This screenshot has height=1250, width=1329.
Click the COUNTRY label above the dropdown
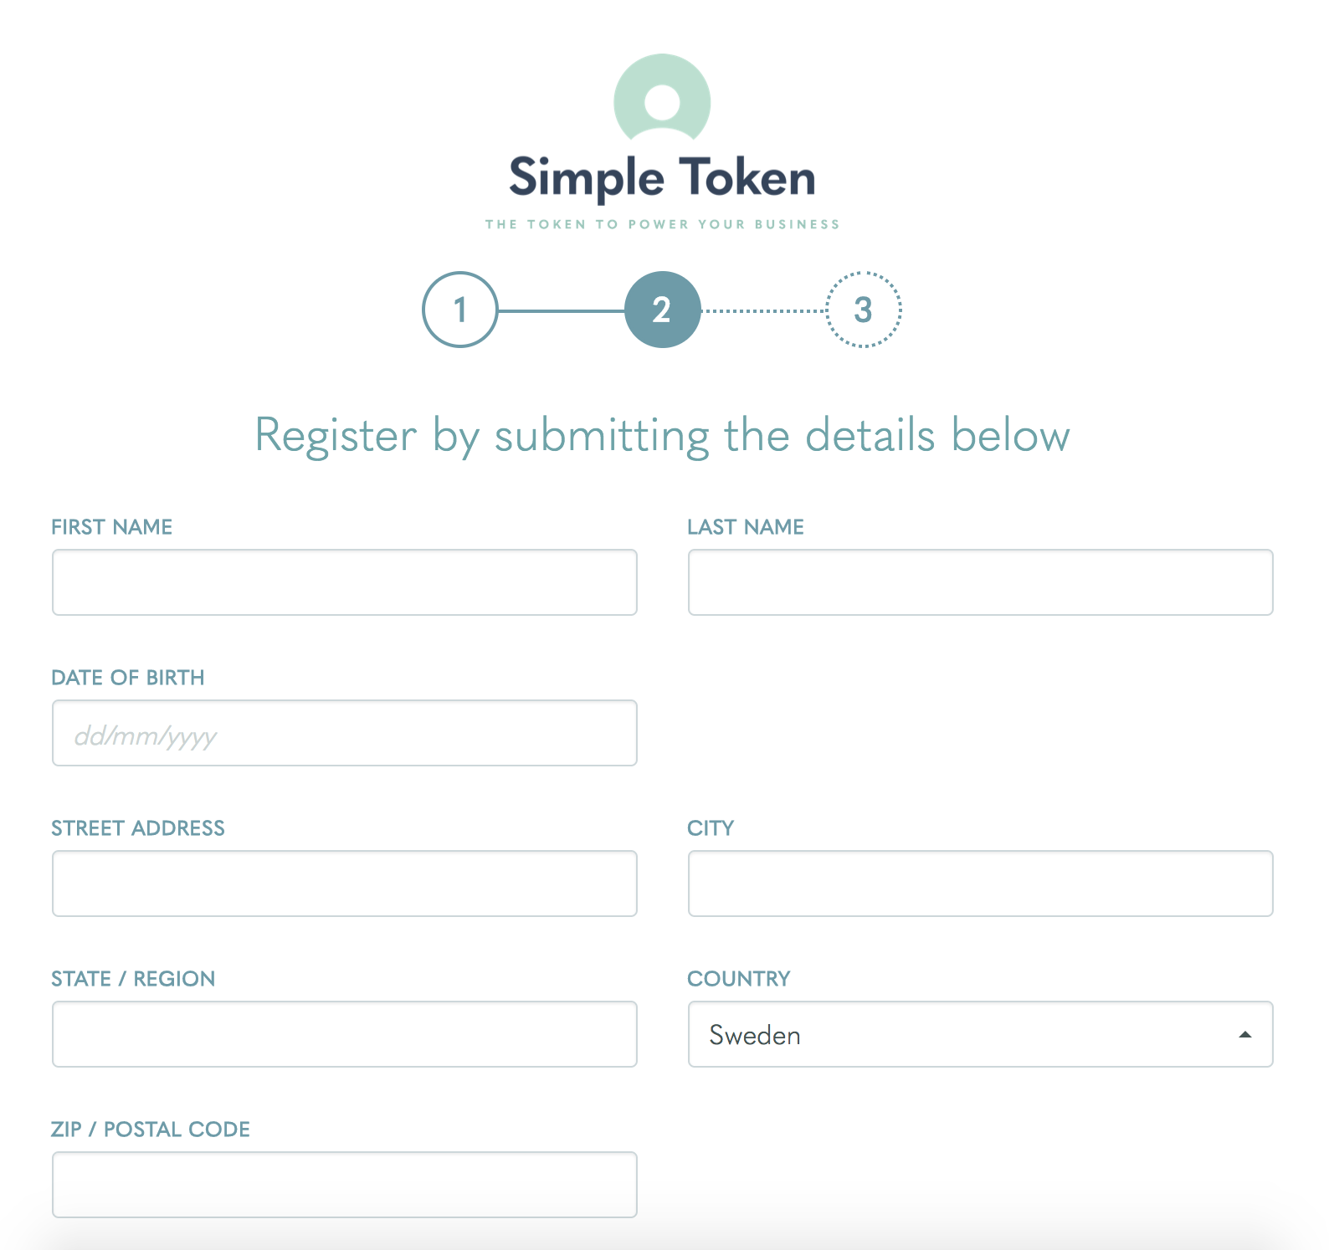pyautogui.click(x=738, y=979)
